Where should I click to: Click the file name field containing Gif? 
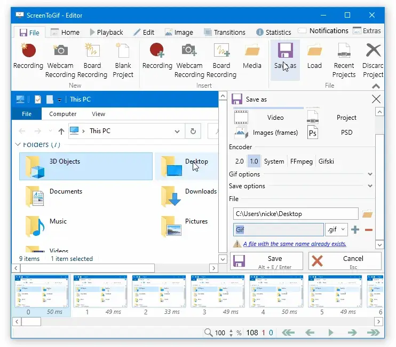pos(279,229)
